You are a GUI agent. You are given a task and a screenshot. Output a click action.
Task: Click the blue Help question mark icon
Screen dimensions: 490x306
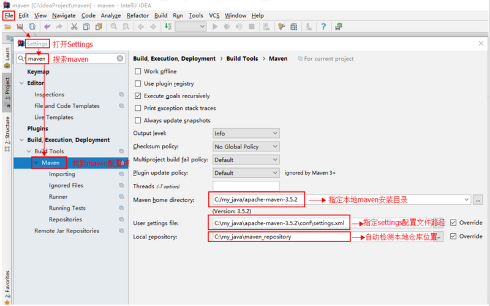coord(323,27)
